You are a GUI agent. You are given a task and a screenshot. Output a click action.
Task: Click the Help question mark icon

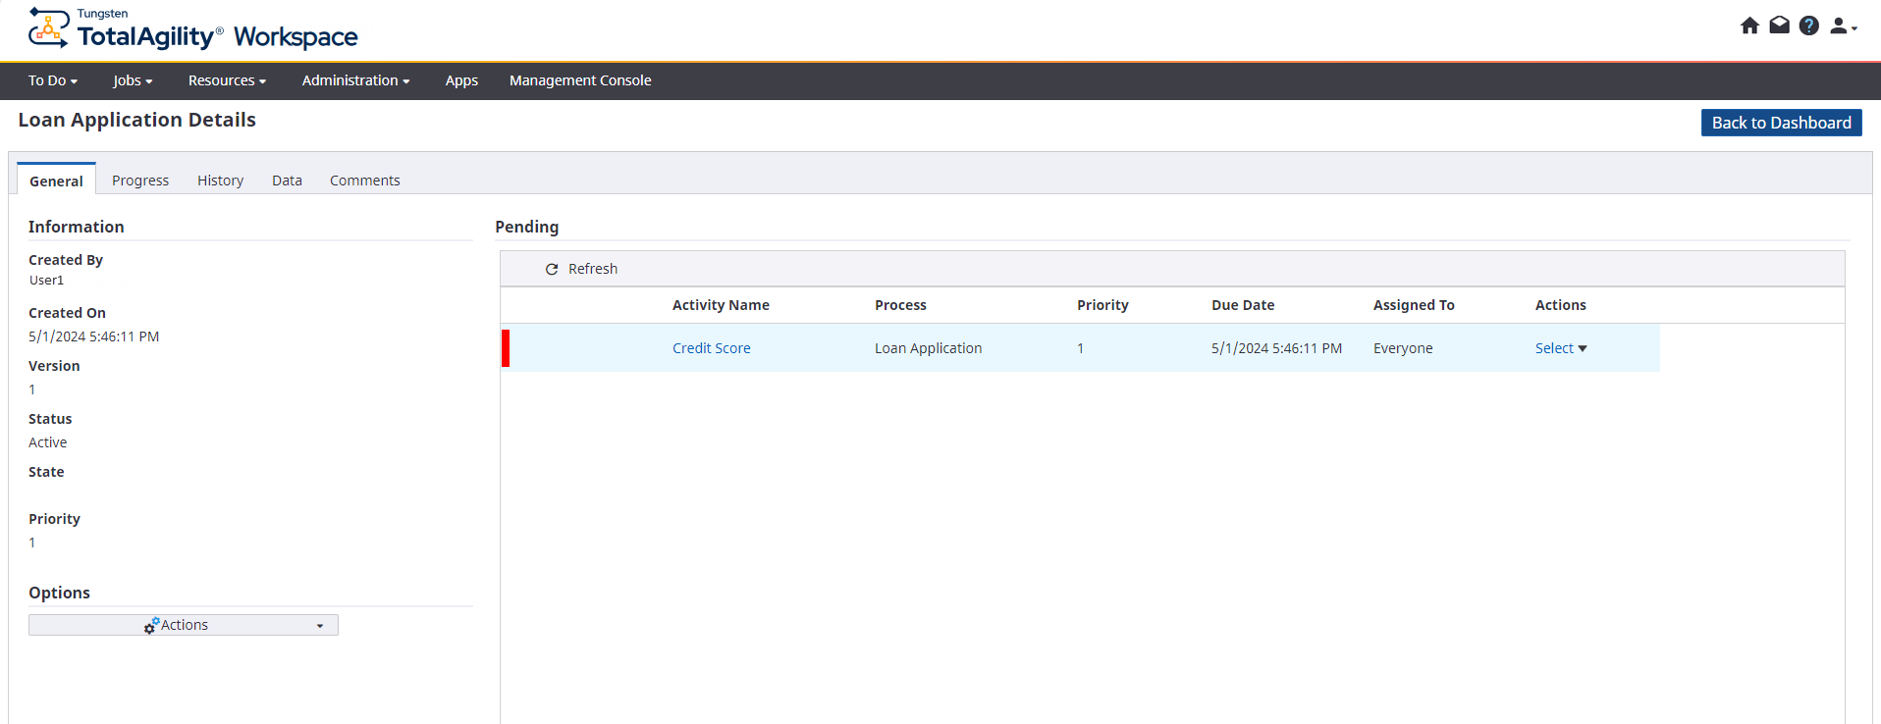(1808, 26)
